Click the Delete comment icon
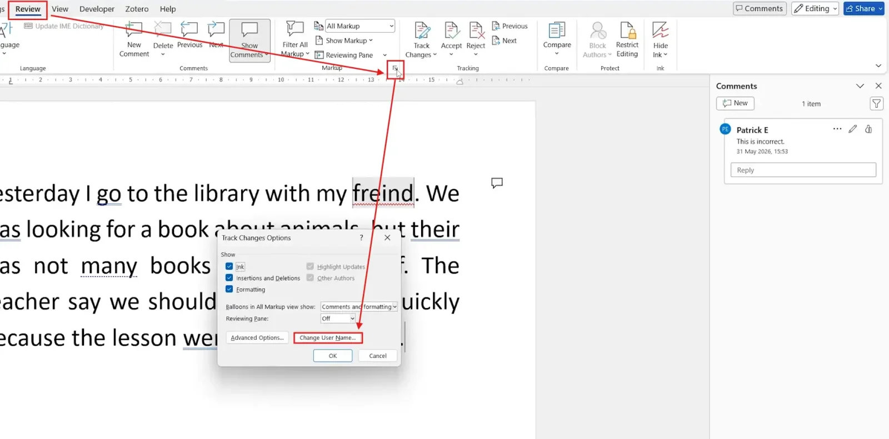The width and height of the screenshot is (889, 439). [162, 31]
